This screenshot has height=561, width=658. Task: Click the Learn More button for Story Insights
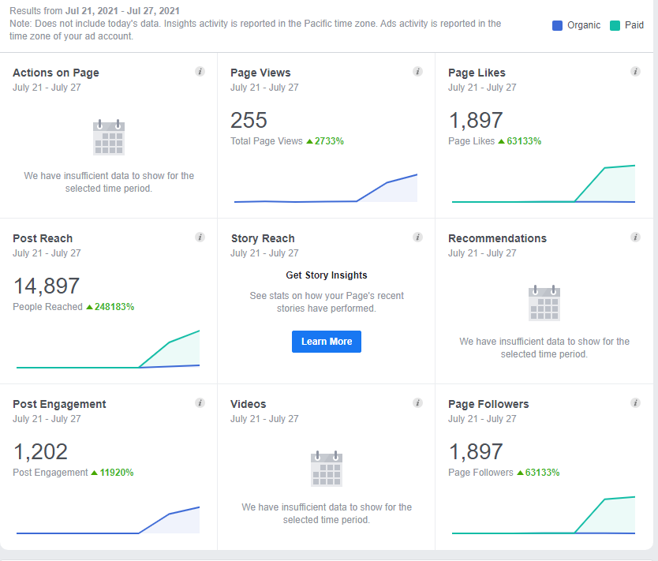(x=327, y=342)
